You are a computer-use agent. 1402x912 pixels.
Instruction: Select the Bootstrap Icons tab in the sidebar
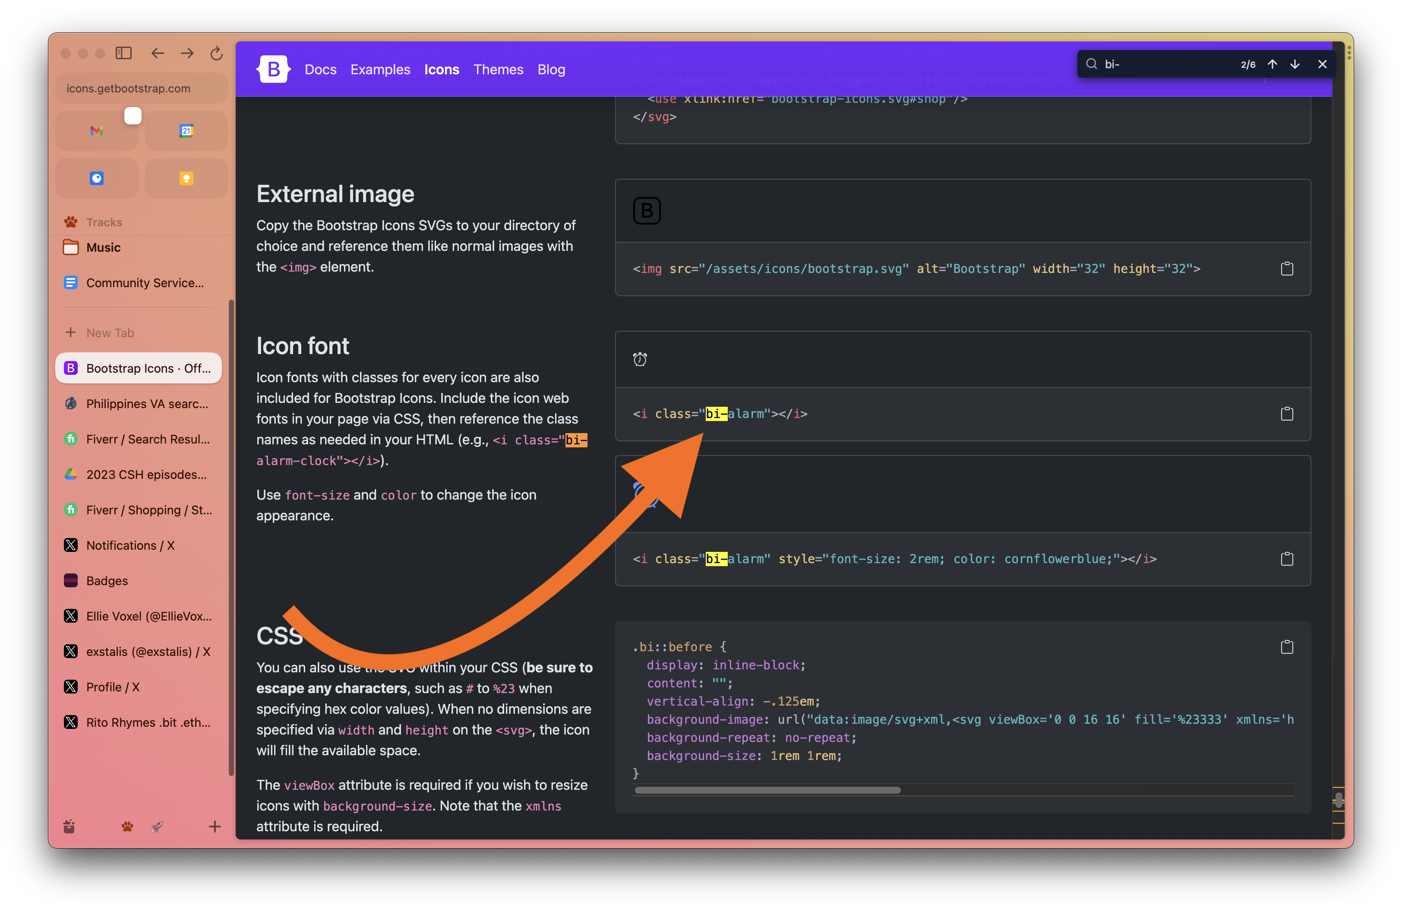pyautogui.click(x=138, y=367)
